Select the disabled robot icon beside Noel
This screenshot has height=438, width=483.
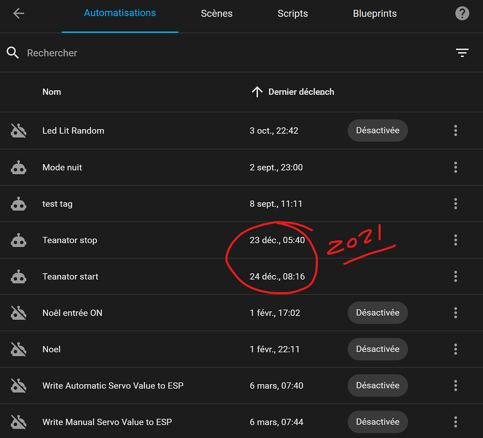(x=18, y=349)
